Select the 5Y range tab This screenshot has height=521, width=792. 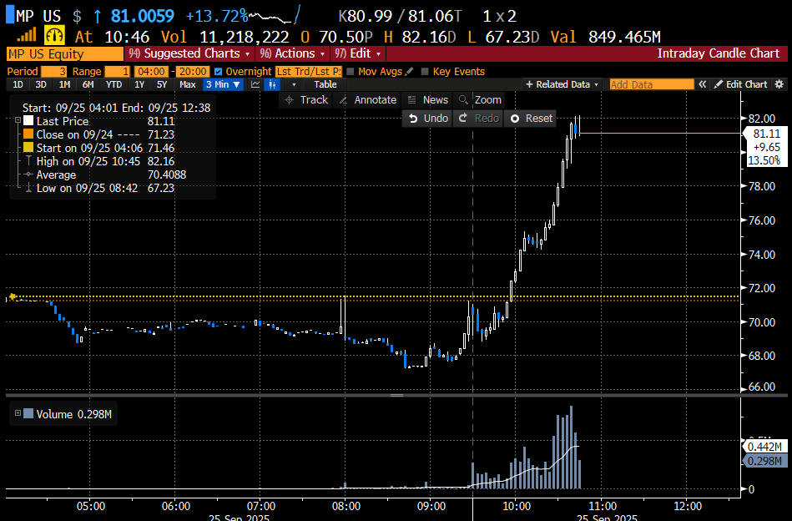(x=162, y=84)
